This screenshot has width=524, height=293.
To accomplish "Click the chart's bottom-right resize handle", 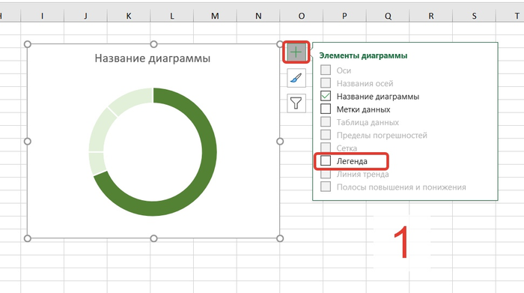I will [x=280, y=238].
